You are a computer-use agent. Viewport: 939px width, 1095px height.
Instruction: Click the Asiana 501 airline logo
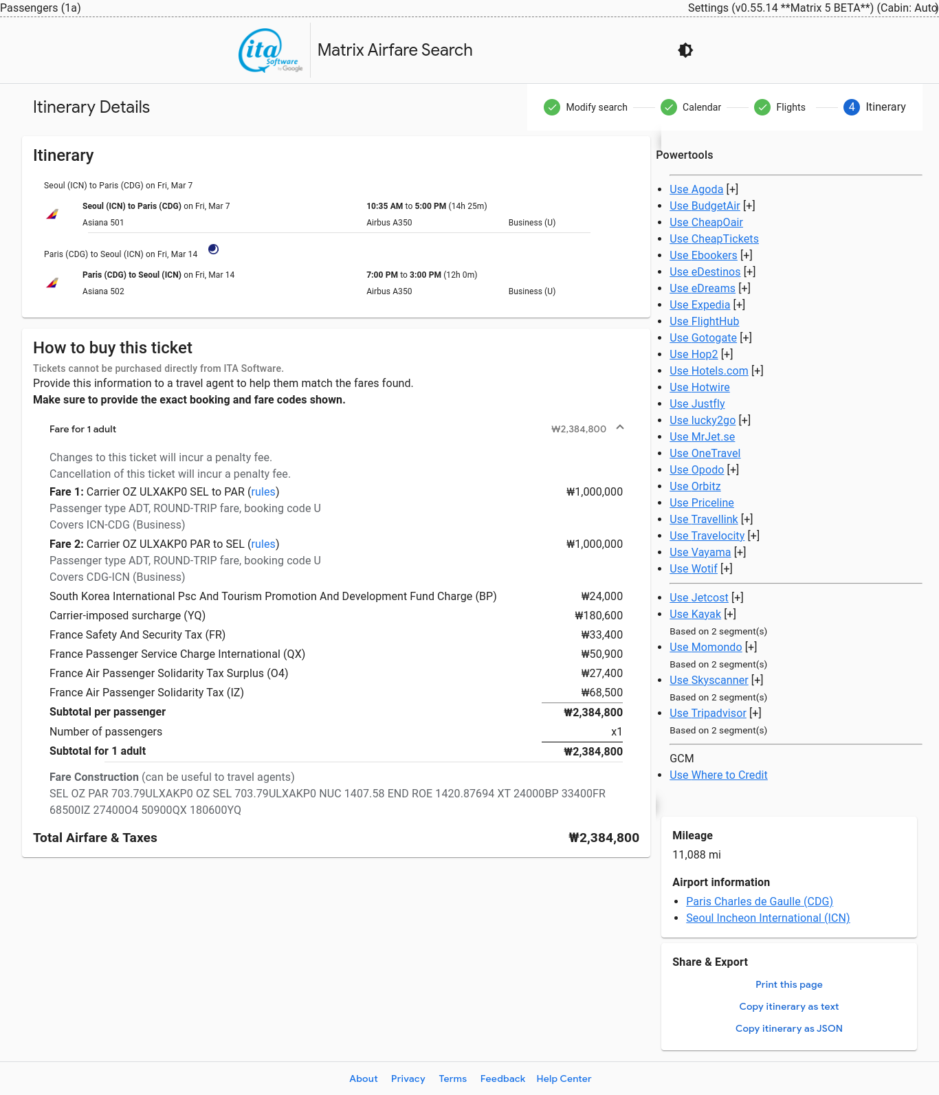point(52,214)
